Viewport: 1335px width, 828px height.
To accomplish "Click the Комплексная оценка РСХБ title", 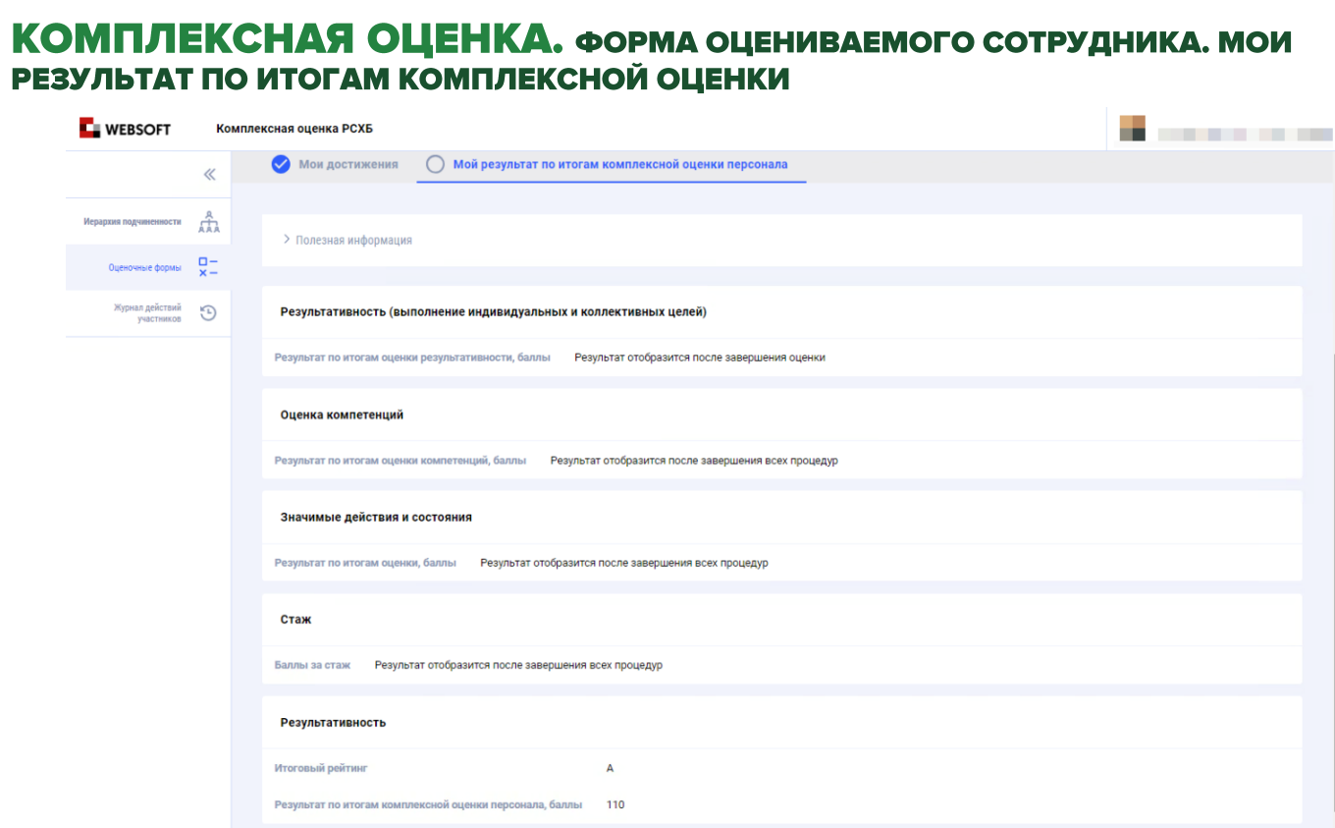I will [294, 129].
